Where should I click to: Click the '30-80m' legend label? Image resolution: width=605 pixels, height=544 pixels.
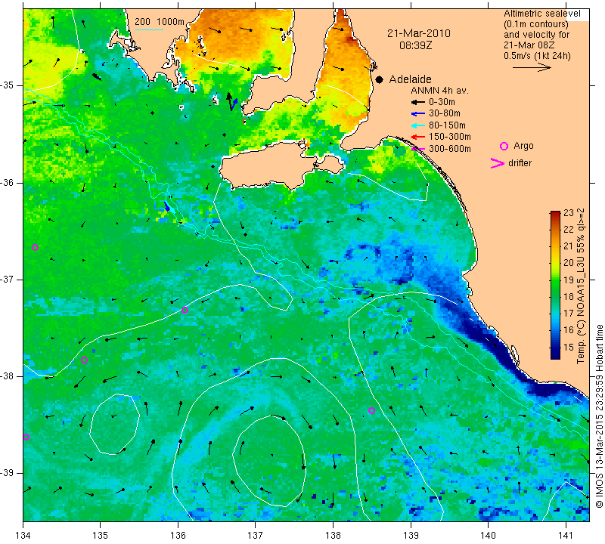click(x=445, y=114)
